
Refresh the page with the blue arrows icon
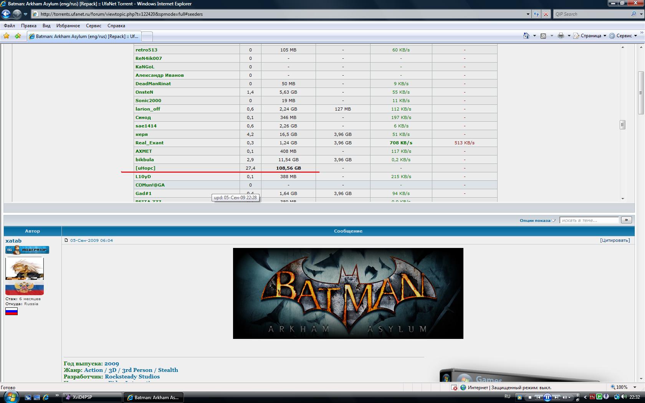click(x=536, y=14)
